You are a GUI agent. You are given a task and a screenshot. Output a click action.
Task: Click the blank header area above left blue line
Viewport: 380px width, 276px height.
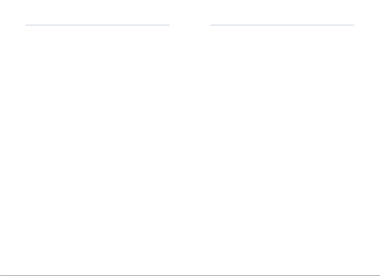coord(97,12)
